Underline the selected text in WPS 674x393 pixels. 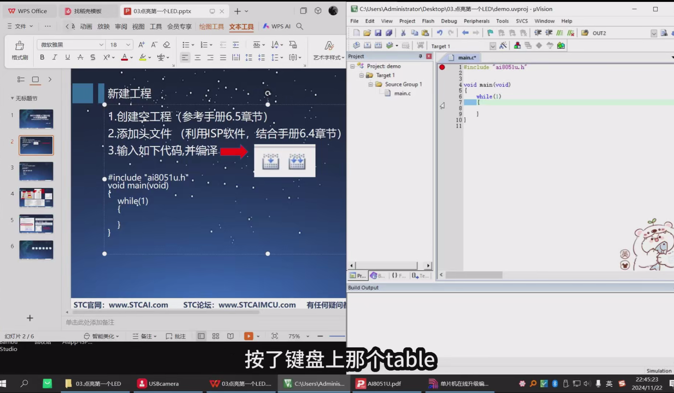pyautogui.click(x=68, y=58)
